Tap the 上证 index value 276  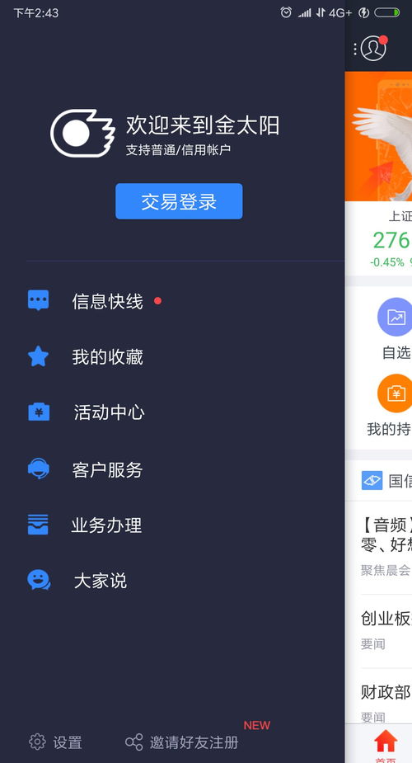[x=391, y=240]
